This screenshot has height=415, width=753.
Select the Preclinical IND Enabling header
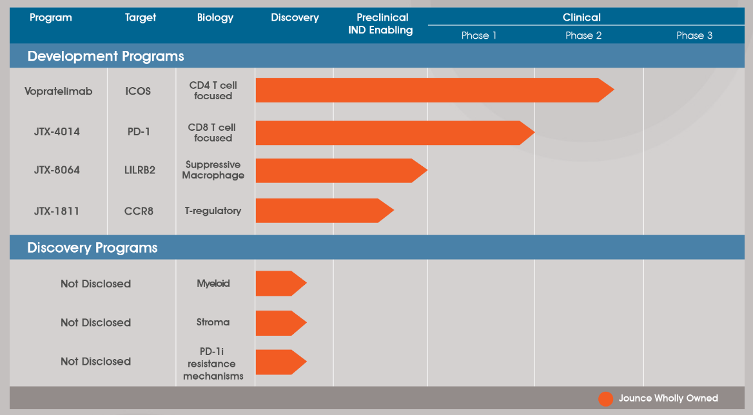[x=380, y=24]
